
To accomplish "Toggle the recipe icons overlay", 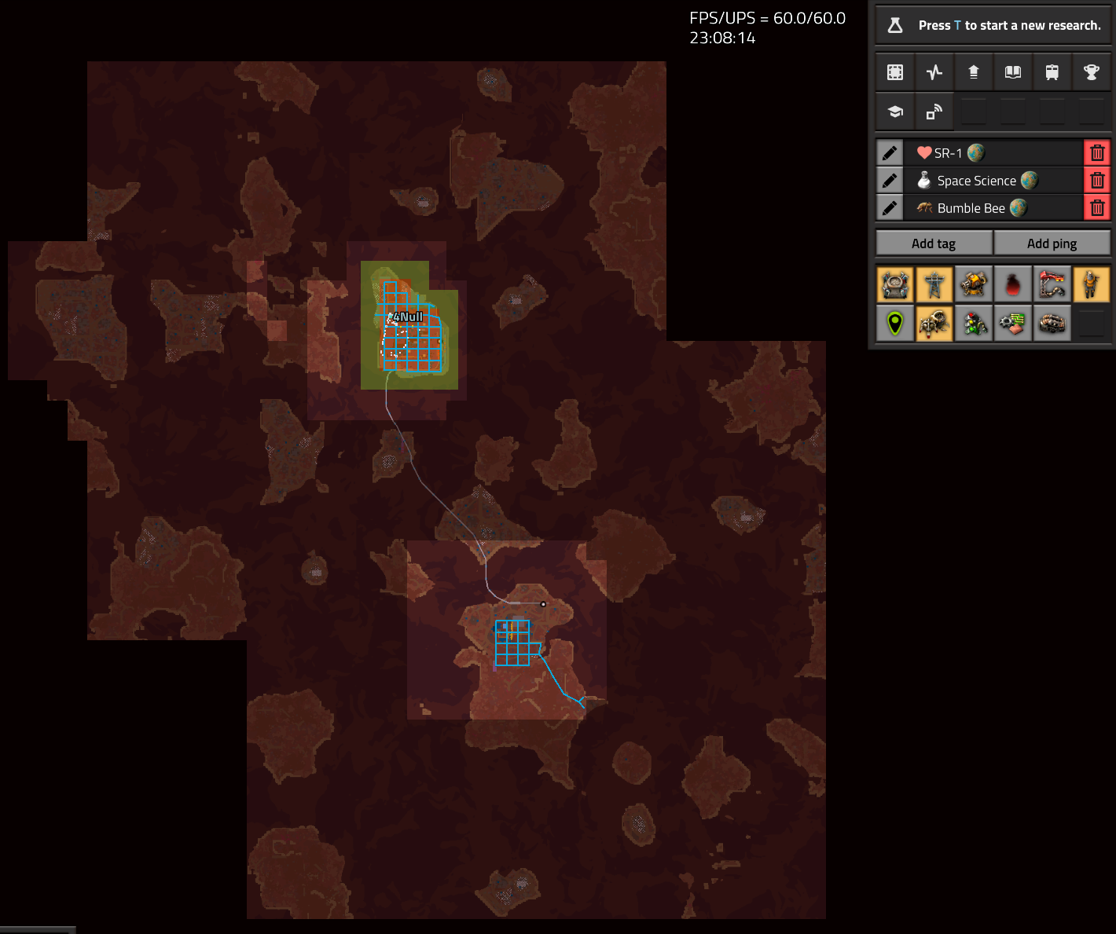I will (1013, 324).
